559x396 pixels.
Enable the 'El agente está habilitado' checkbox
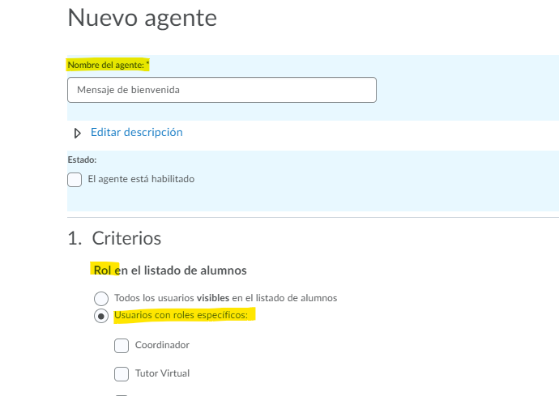pos(75,180)
